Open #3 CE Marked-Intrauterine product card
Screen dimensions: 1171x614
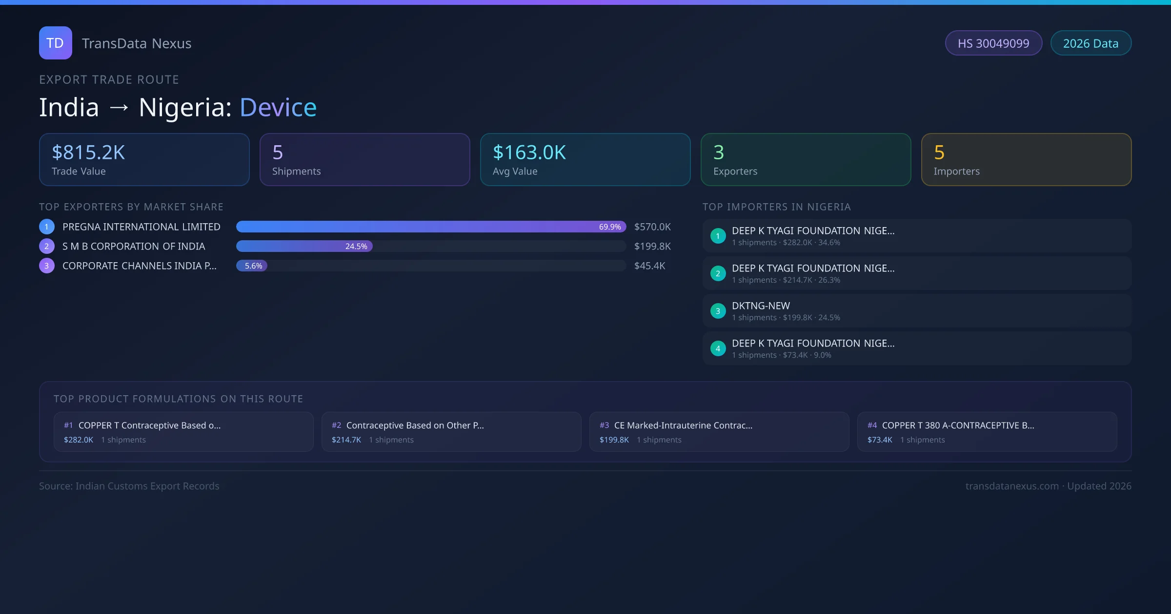point(719,432)
